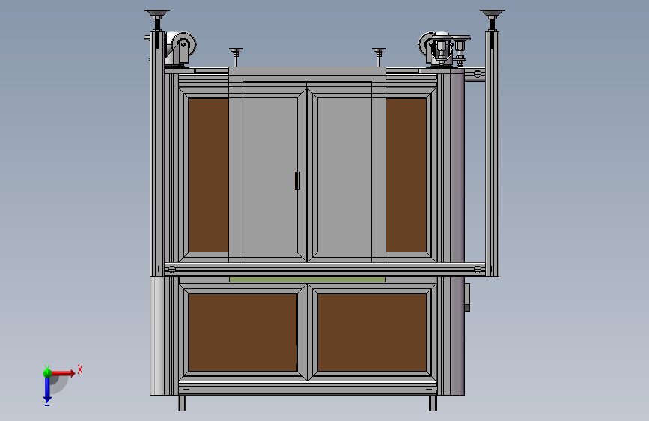Select the left bolt on the horizontal beam
This screenshot has height=421, width=649.
coord(171,270)
